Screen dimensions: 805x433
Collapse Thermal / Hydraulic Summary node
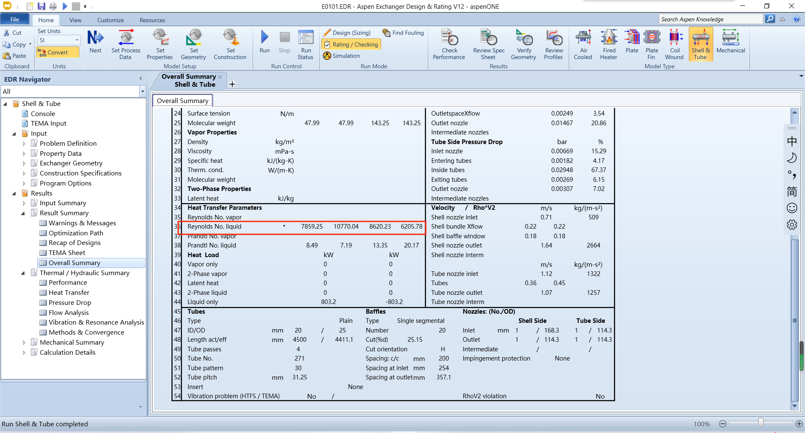[x=23, y=273]
